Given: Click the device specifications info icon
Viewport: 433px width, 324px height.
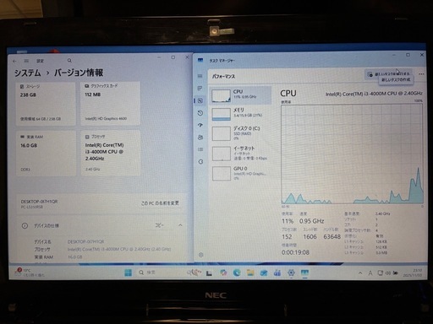Looking at the screenshot, I should coord(25,225).
